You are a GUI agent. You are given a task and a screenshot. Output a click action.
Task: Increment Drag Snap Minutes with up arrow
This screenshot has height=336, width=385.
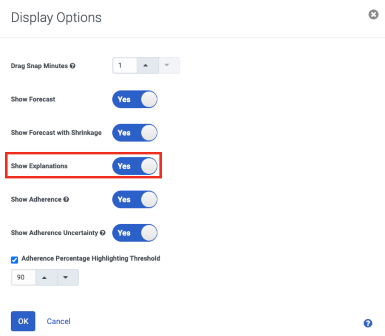147,65
